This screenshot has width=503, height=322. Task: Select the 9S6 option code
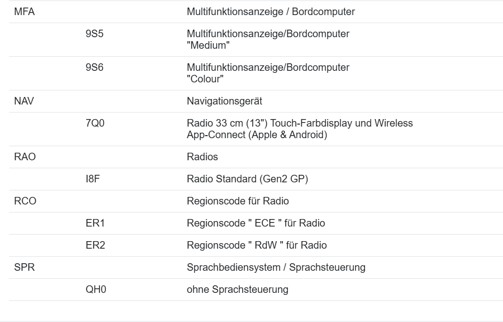point(94,67)
